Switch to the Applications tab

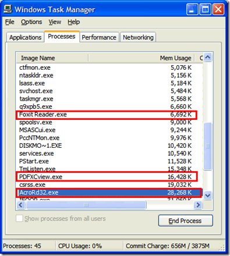(25, 37)
